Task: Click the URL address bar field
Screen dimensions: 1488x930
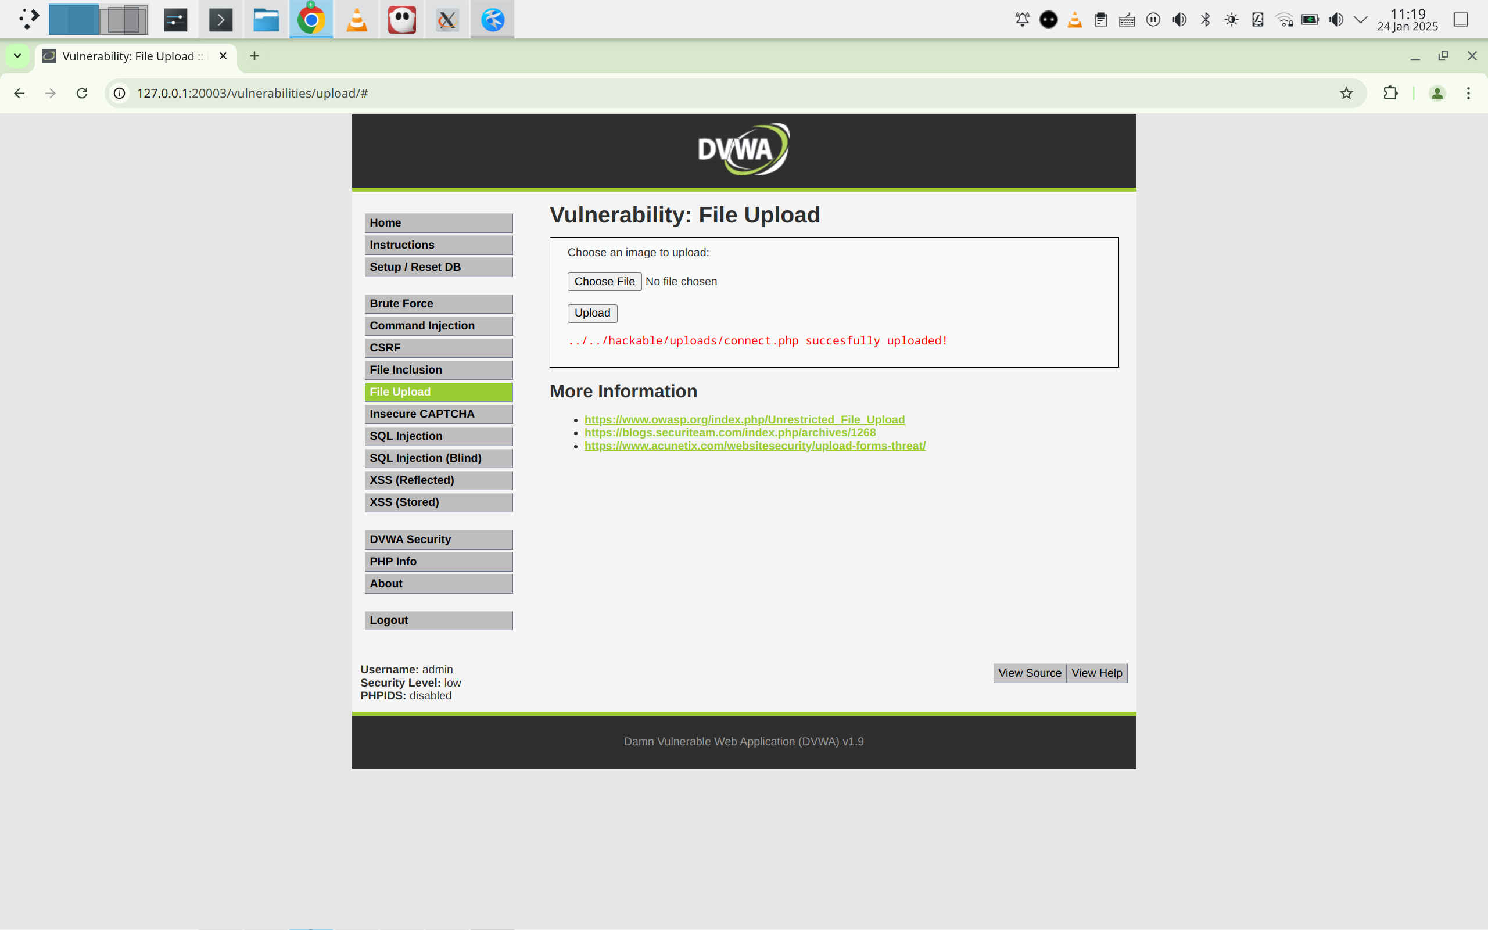Action: (x=677, y=93)
